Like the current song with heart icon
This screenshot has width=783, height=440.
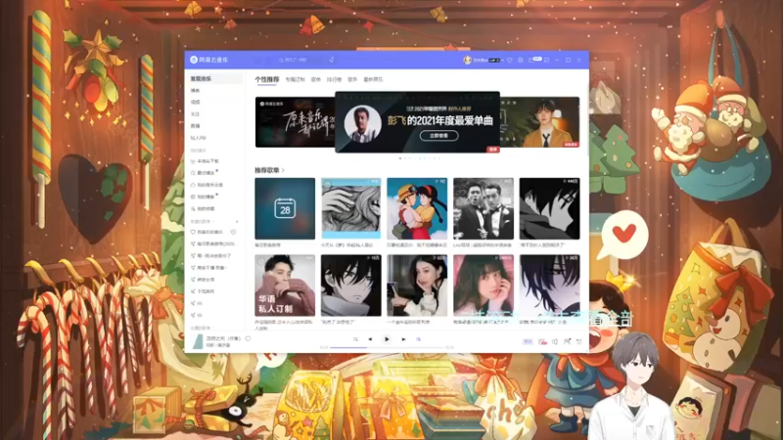coord(249,338)
